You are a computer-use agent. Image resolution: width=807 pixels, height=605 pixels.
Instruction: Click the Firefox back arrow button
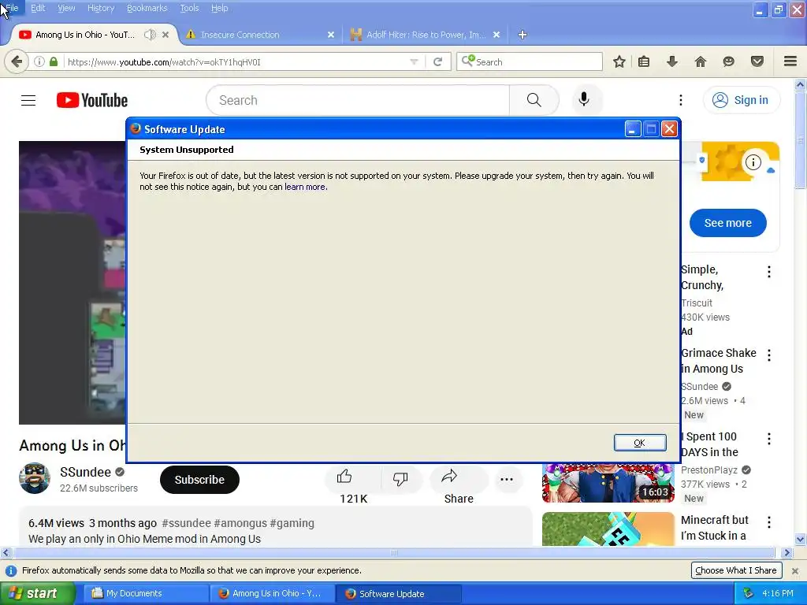point(17,61)
